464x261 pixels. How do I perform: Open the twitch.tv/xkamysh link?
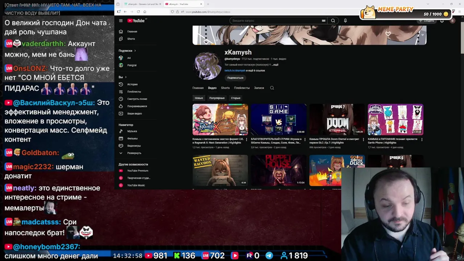(235, 70)
